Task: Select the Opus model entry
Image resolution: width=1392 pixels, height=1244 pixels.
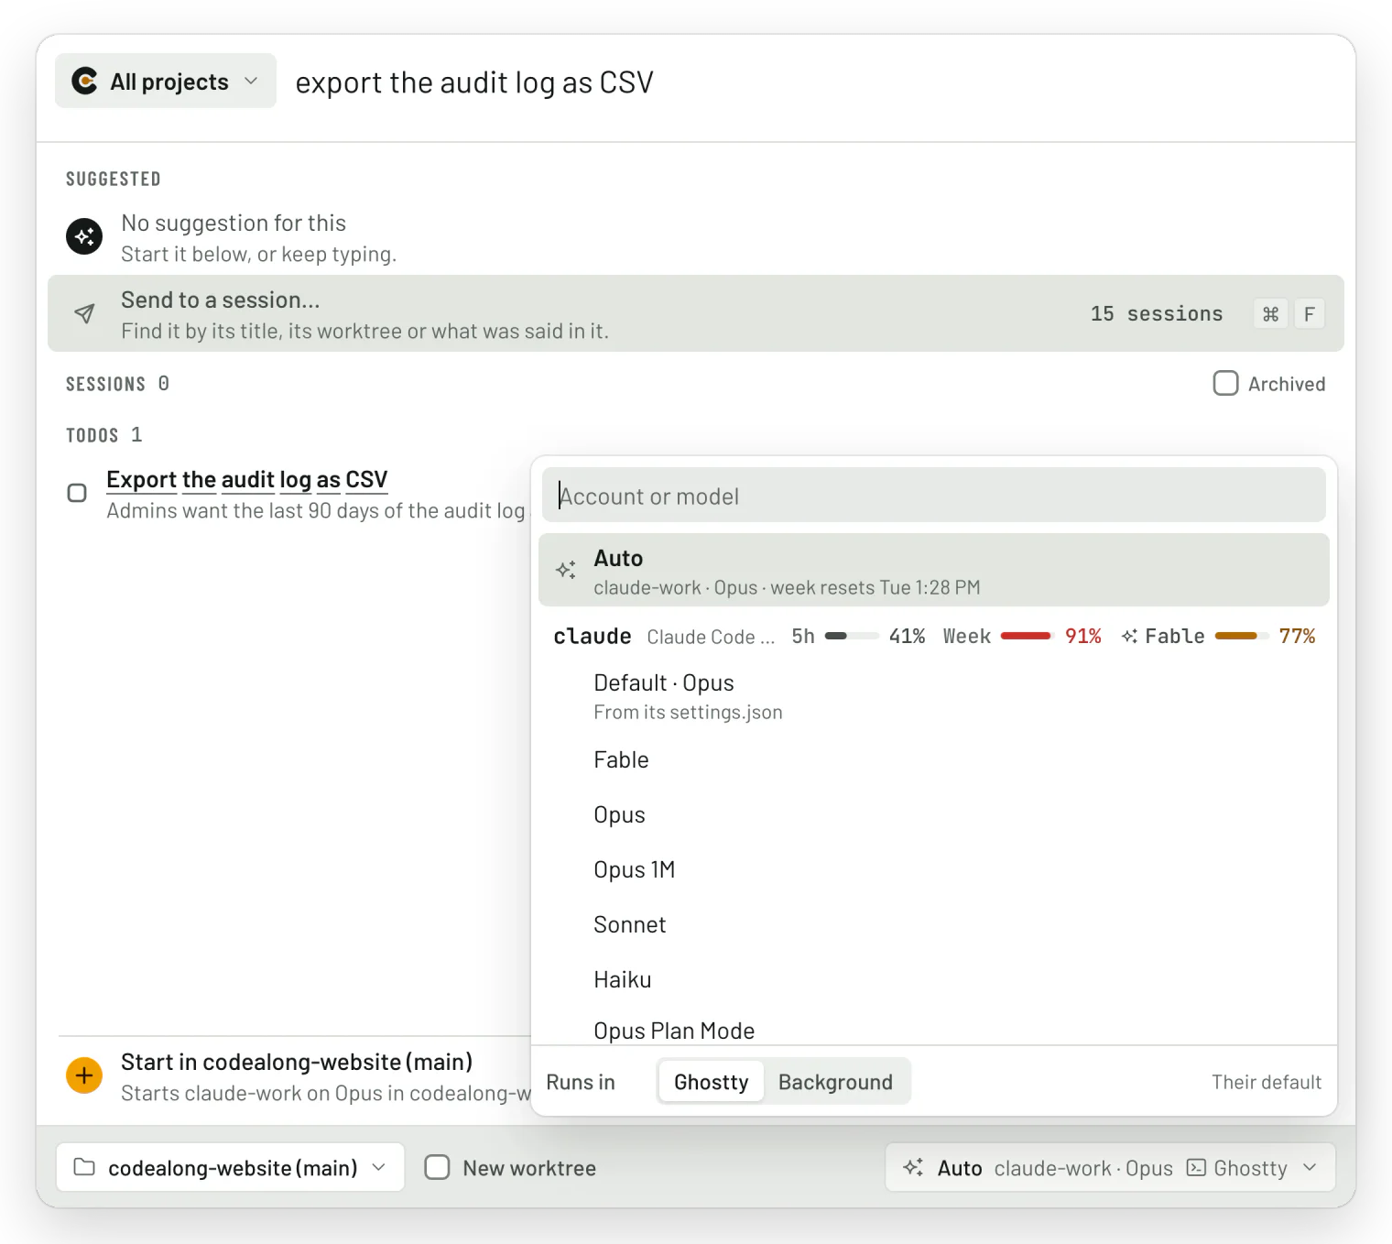Action: point(934,814)
